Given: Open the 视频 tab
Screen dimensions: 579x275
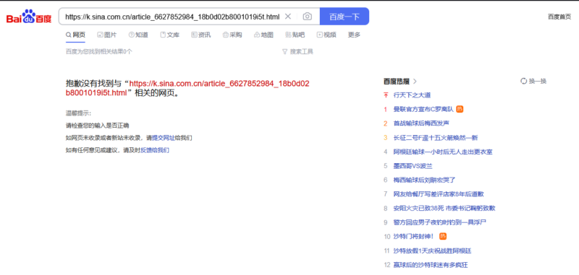Looking at the screenshot, I should [326, 35].
